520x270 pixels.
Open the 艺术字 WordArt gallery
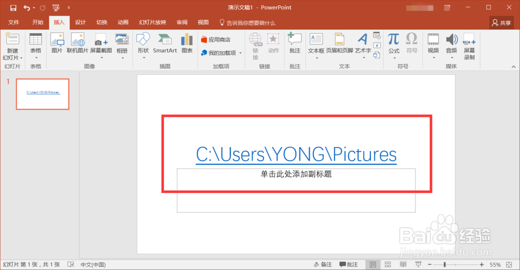[363, 46]
